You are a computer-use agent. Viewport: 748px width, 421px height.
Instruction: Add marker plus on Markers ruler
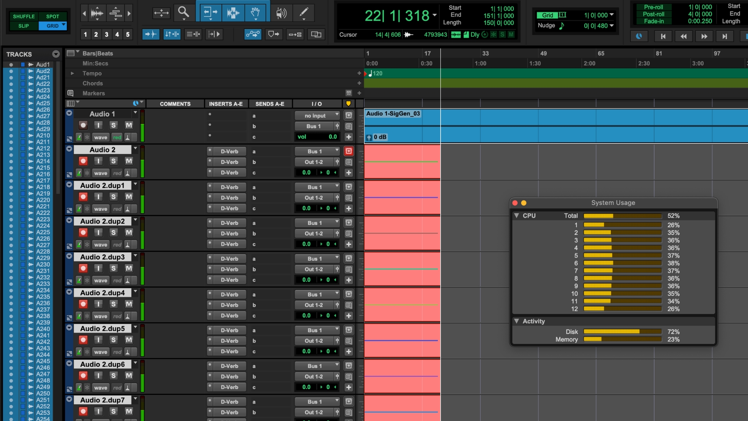tap(359, 93)
